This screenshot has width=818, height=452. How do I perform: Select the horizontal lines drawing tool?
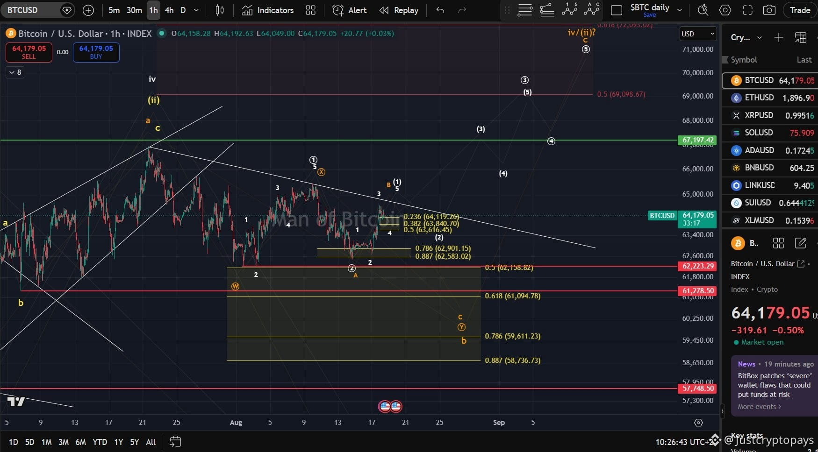coord(525,10)
